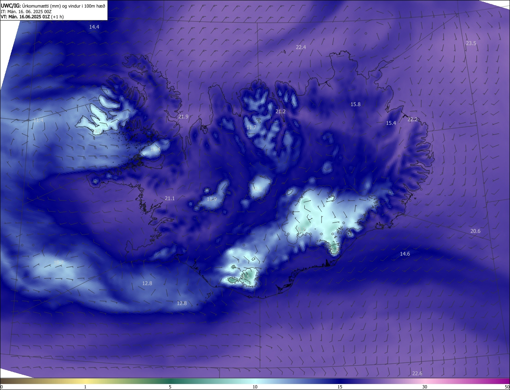The height and width of the screenshot is (390, 510).
Task: Click the 22.6 value on the map
Action: click(417, 373)
